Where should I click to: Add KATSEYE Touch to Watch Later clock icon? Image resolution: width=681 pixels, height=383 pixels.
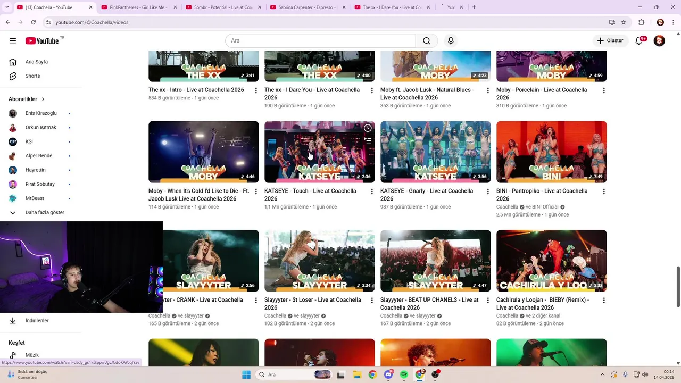point(368,128)
